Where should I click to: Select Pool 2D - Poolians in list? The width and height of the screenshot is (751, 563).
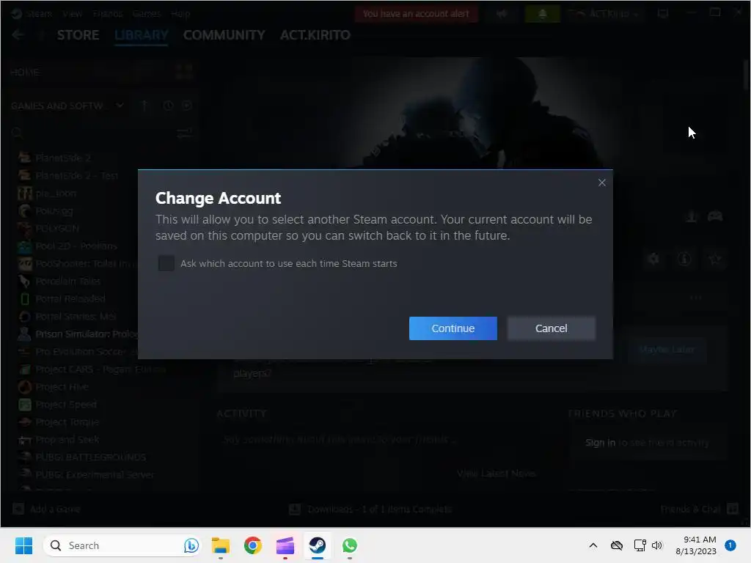[76, 246]
